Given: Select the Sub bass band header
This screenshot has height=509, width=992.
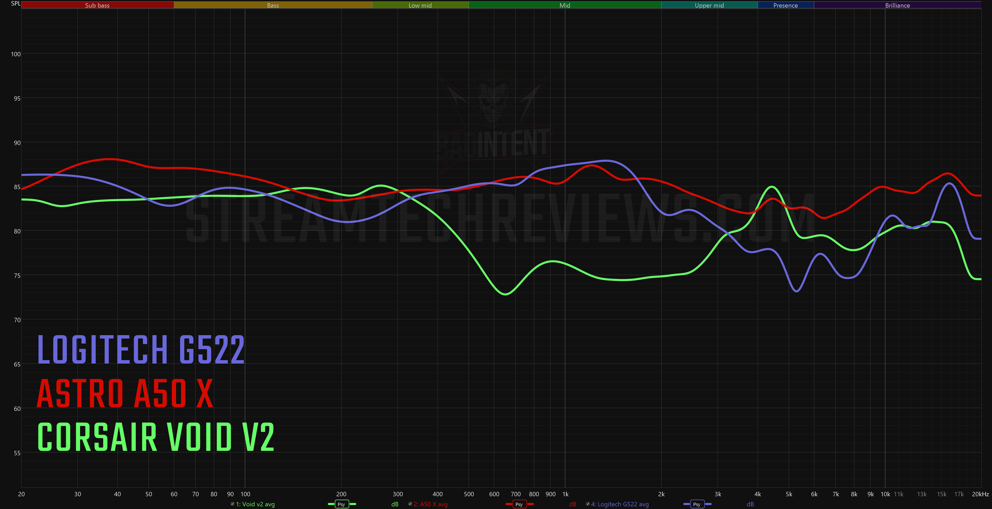Looking at the screenshot, I should coord(97,5).
